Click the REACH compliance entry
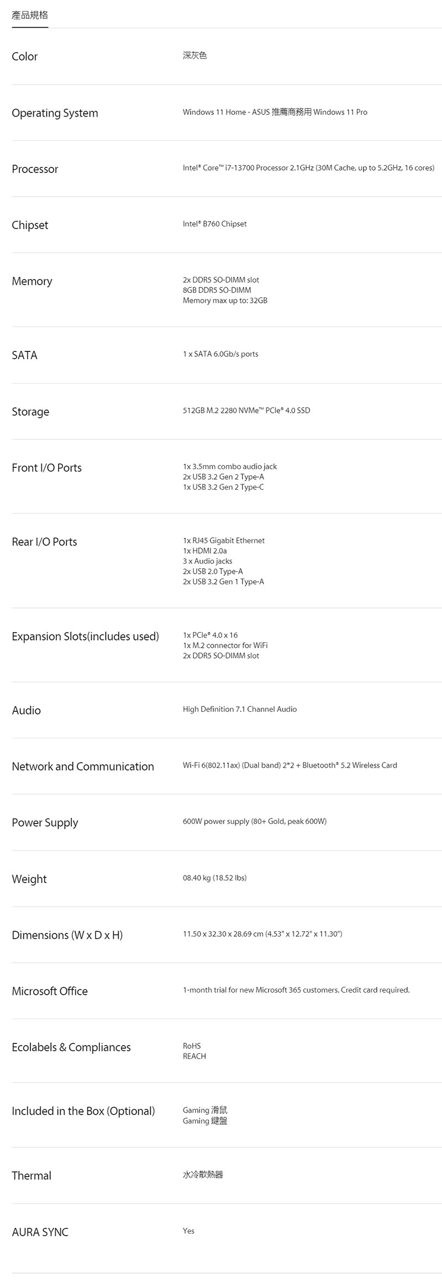Viewport: 442px width, 1281px height. coord(194,1057)
